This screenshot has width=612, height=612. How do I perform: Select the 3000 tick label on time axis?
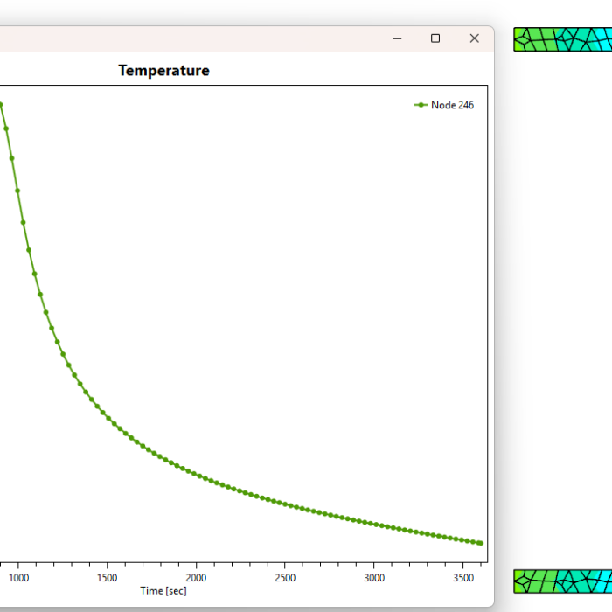tap(373, 578)
